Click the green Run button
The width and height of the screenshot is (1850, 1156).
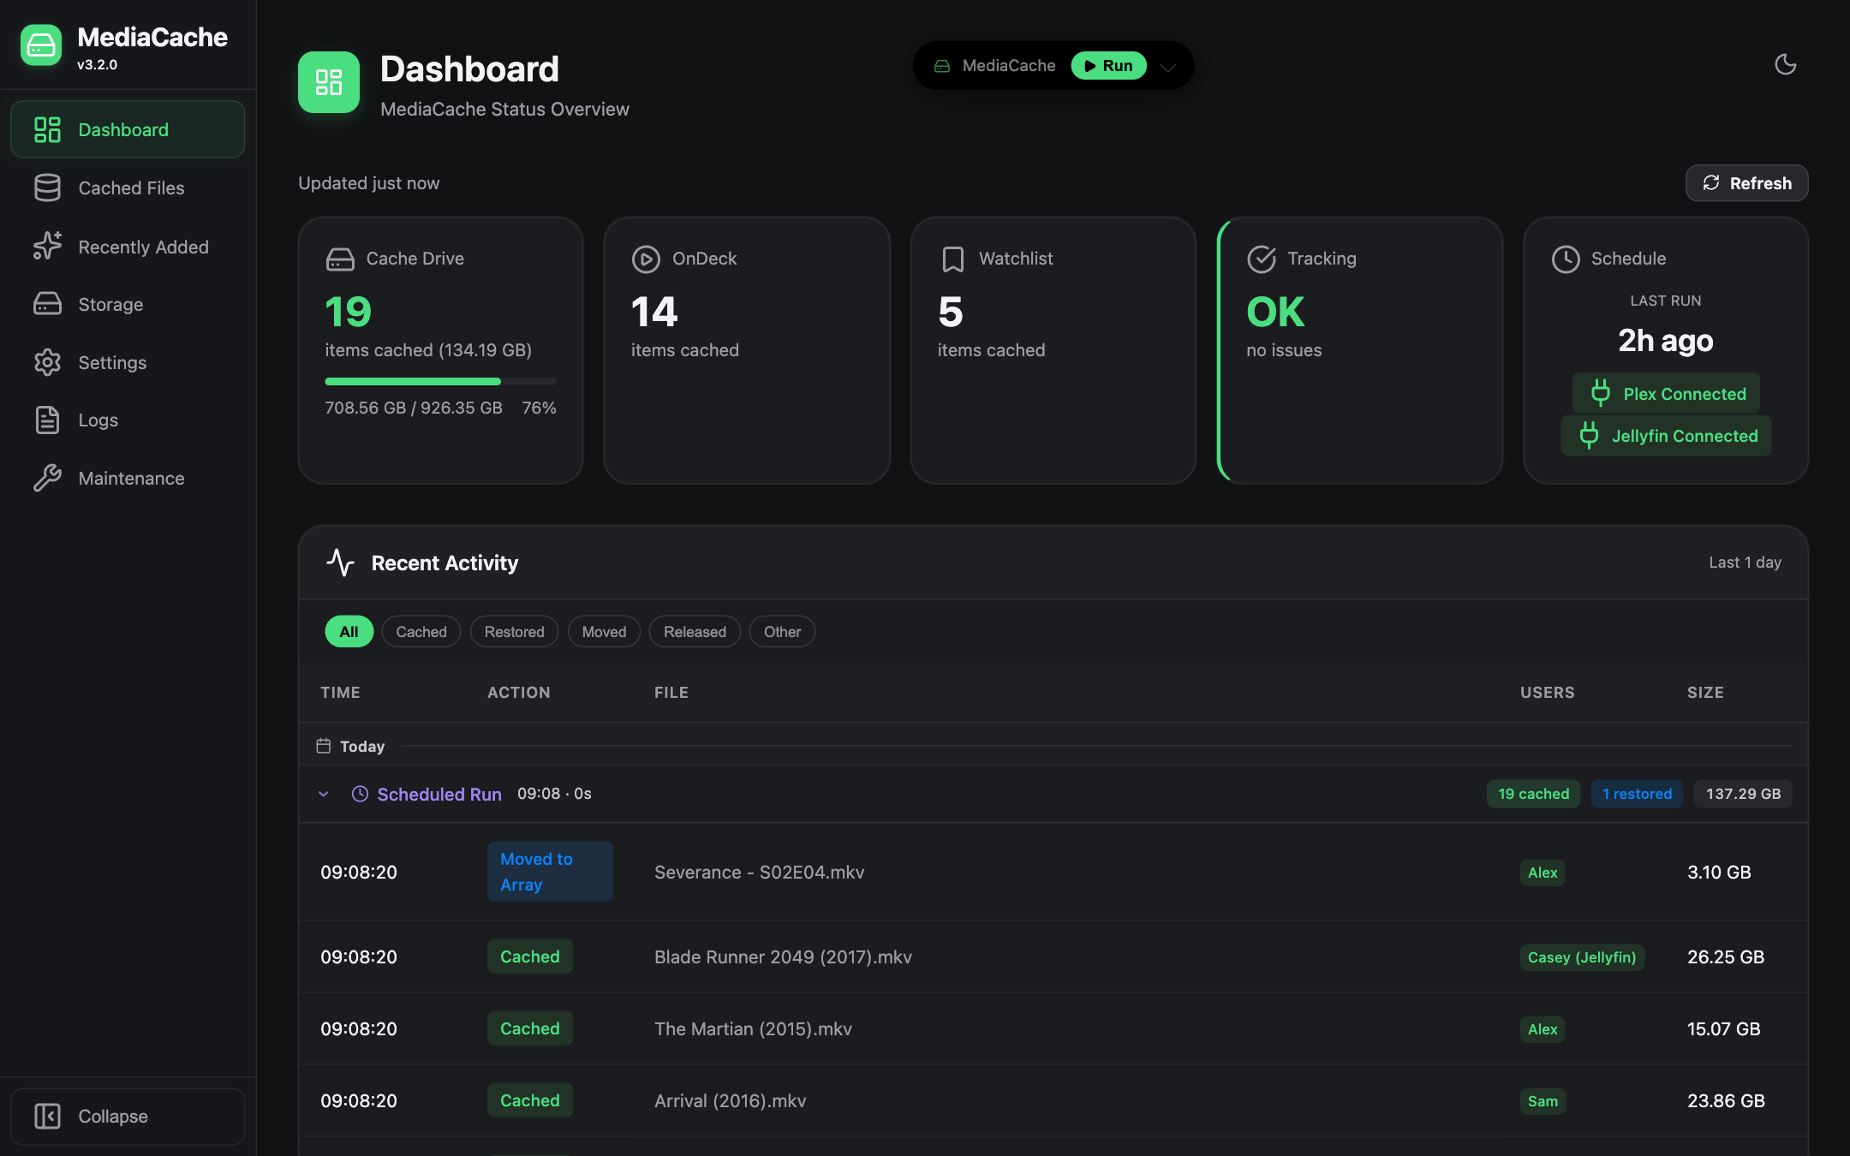point(1108,65)
